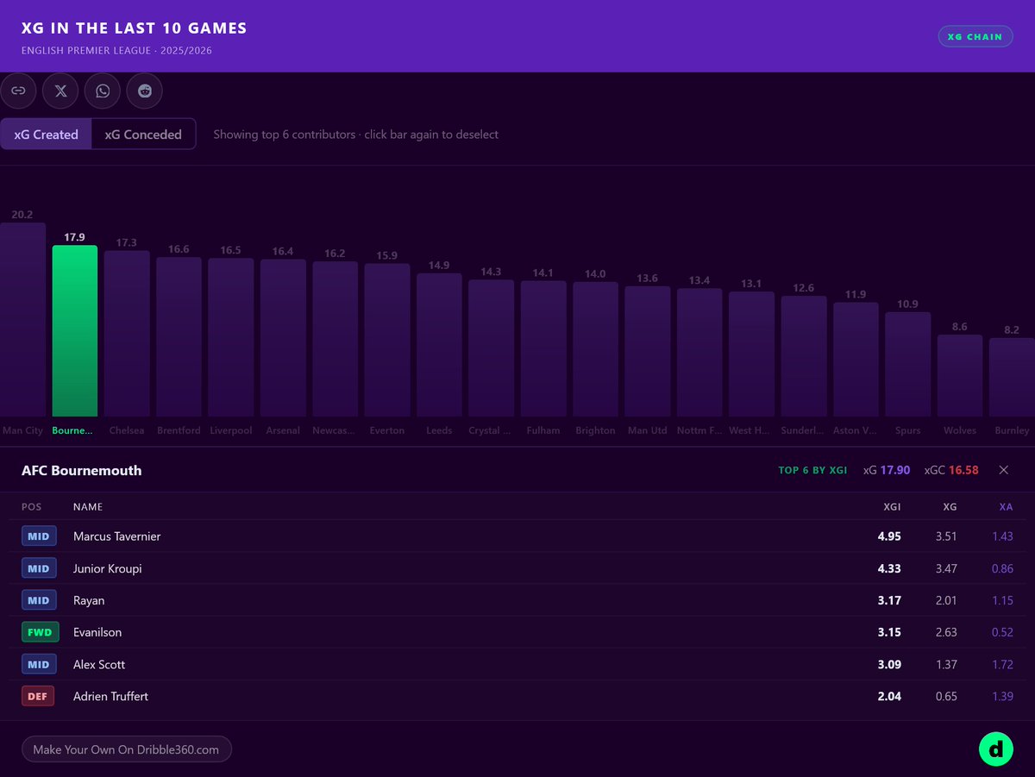Select the Leeds bar

tap(439, 345)
